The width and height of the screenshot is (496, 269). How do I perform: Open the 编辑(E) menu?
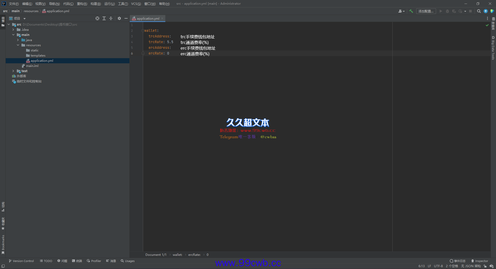tap(27, 4)
